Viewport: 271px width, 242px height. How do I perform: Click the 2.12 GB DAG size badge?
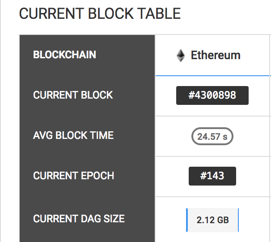click(x=212, y=220)
